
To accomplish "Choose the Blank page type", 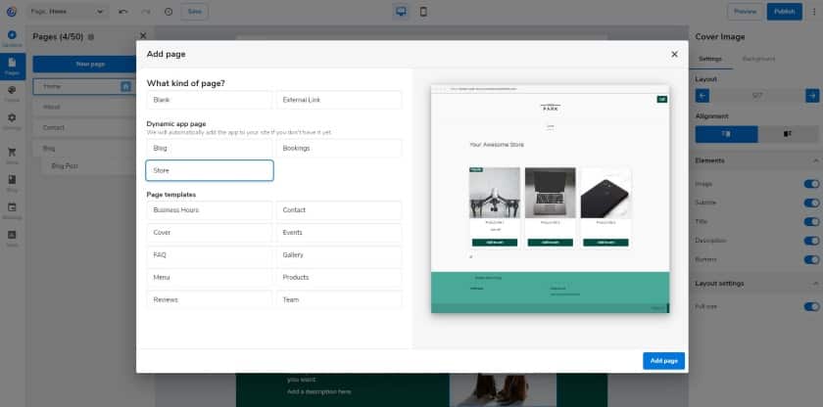I will click(210, 100).
